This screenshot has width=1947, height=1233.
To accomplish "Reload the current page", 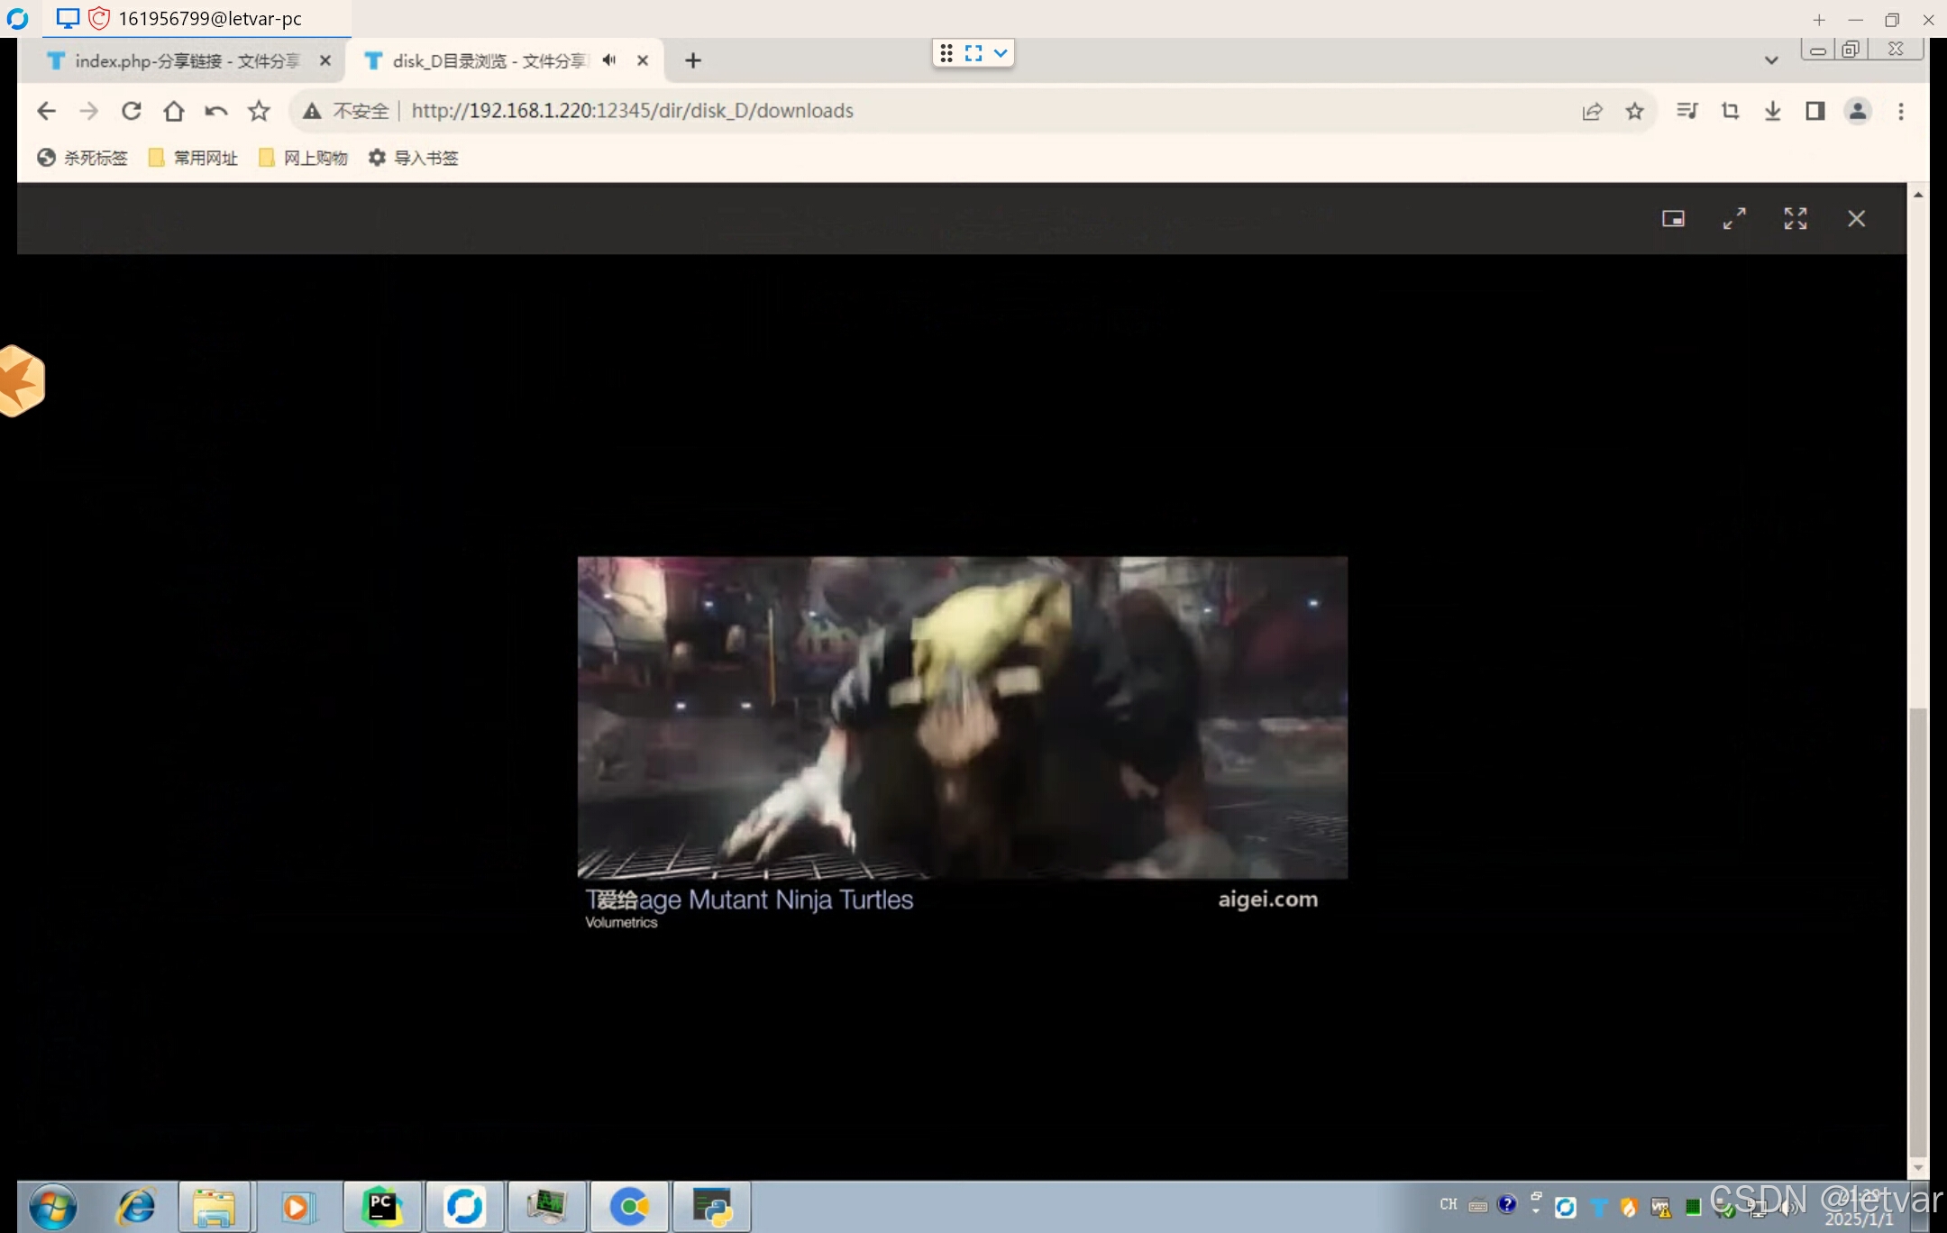I will point(132,111).
